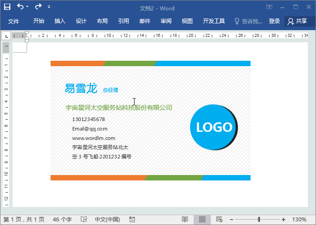Click the 告诉我 lightbulb search box
316x225 pixels.
click(248, 21)
